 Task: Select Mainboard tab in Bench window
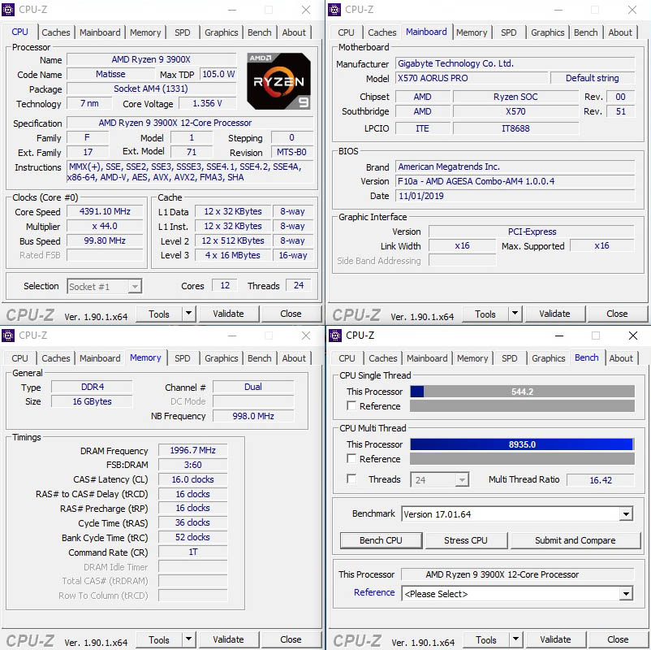click(x=427, y=358)
